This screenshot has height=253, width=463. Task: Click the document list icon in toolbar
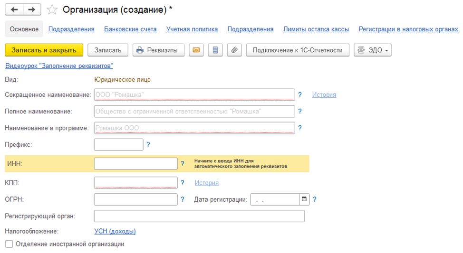click(215, 50)
